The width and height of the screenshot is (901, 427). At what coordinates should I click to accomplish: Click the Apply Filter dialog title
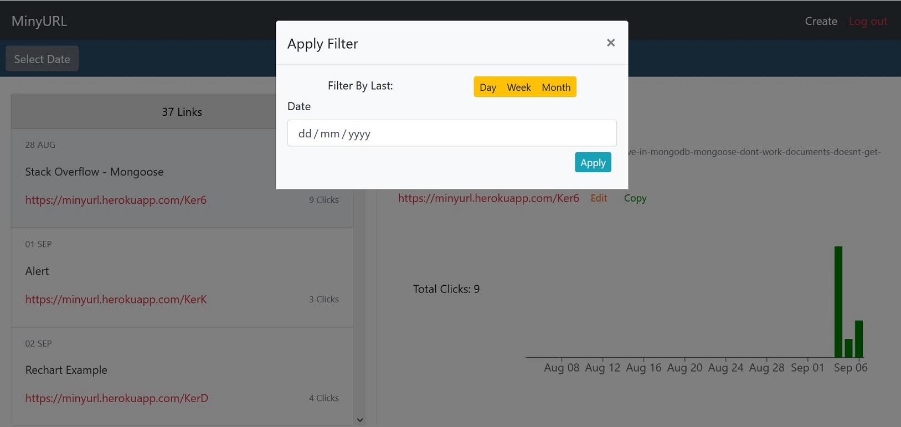coord(323,44)
